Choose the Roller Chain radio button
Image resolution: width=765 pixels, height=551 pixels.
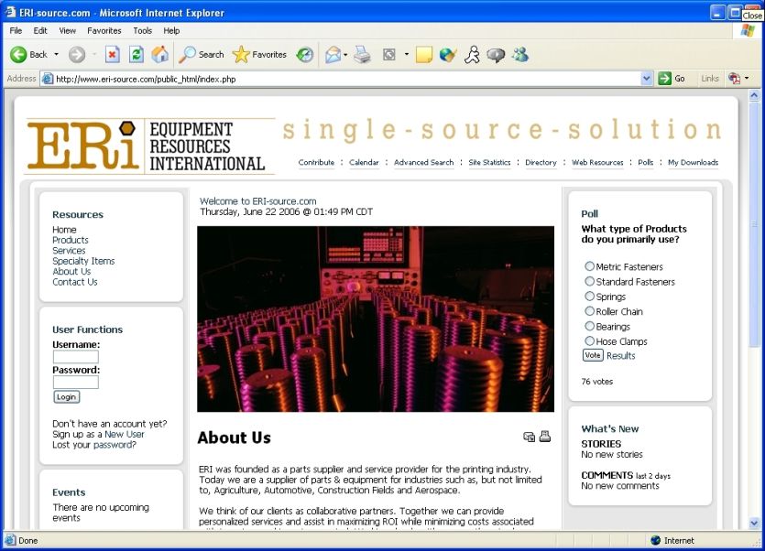pos(589,311)
